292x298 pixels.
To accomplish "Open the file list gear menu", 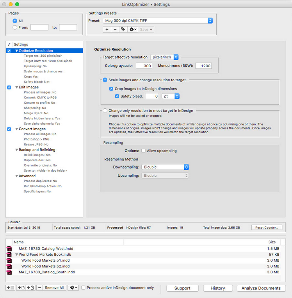I will (73, 288).
